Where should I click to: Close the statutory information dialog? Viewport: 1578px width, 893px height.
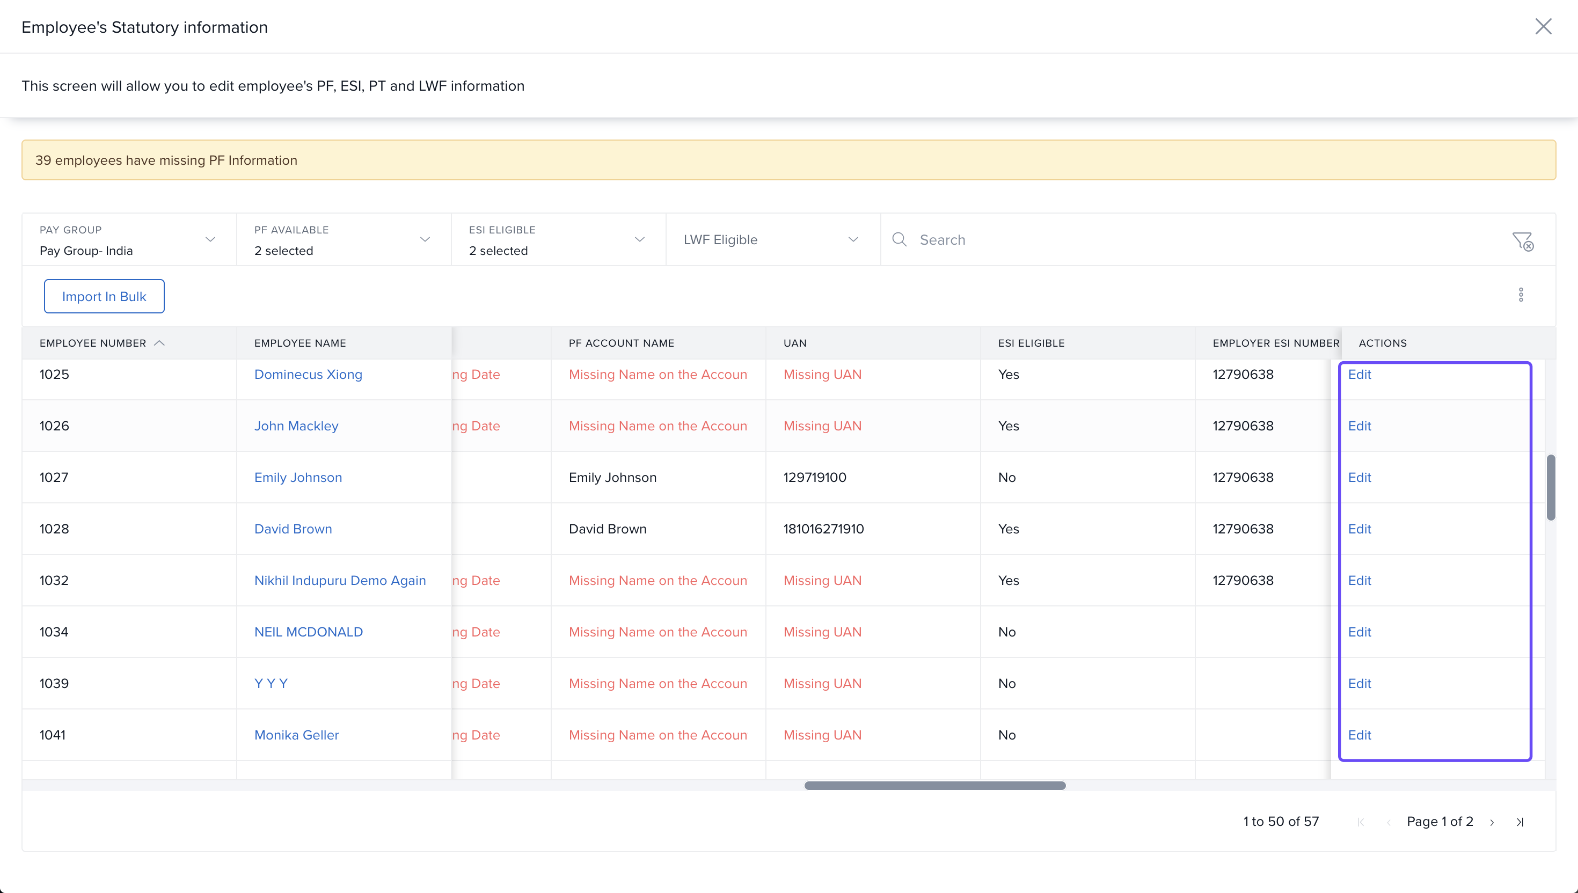pos(1543,26)
